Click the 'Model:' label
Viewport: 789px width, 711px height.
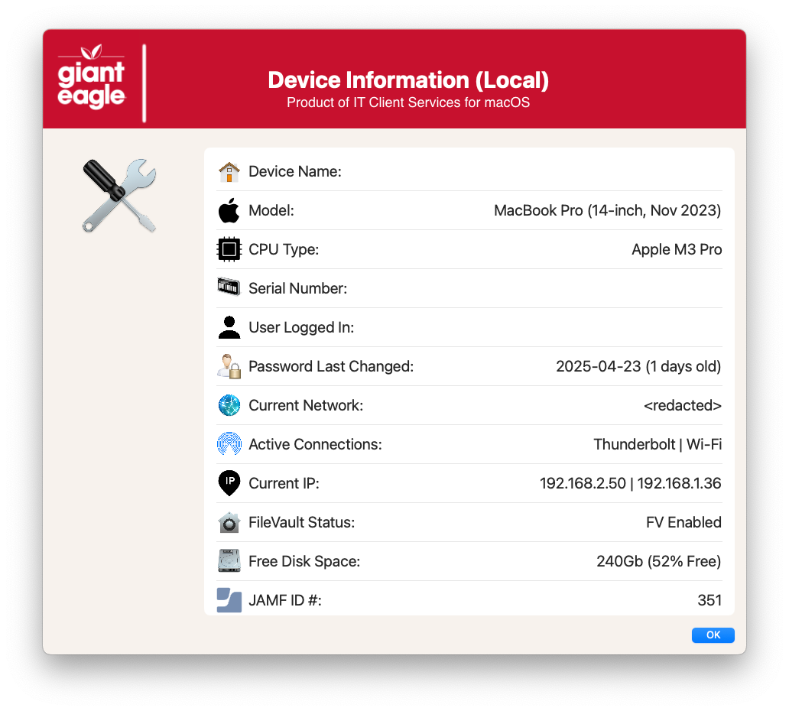coord(271,210)
